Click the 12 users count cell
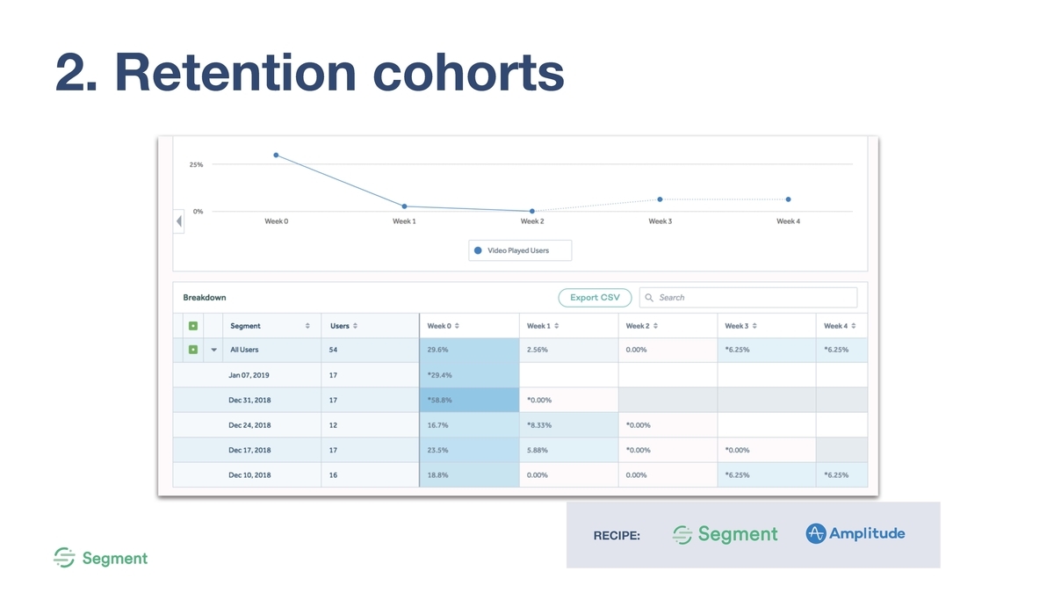Screen dimensions: 1054x593 (x=370, y=425)
